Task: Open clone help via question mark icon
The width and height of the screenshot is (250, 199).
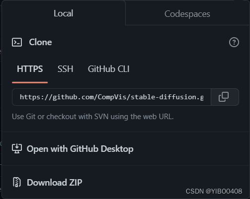Action: click(x=234, y=42)
